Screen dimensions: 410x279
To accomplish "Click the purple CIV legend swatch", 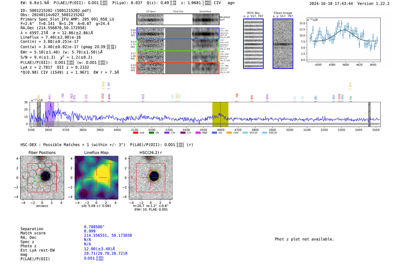I will tap(167, 133).
